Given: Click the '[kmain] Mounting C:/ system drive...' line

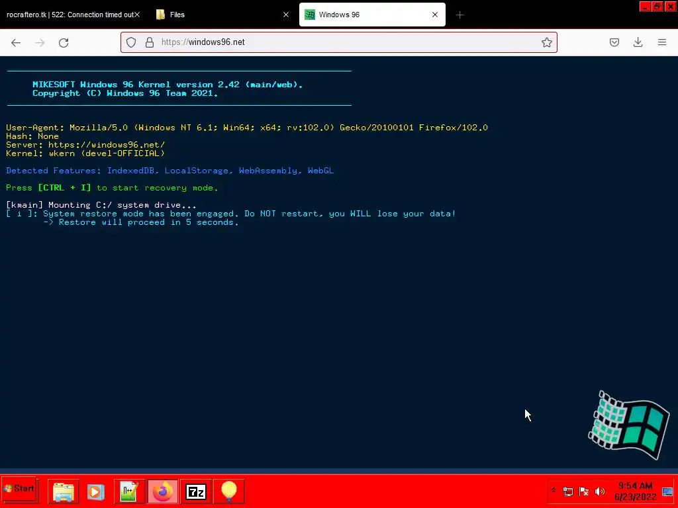Looking at the screenshot, I should click(101, 205).
